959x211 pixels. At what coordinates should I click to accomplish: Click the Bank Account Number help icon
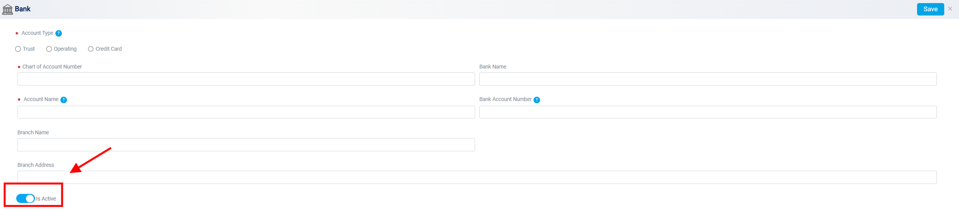click(x=537, y=100)
